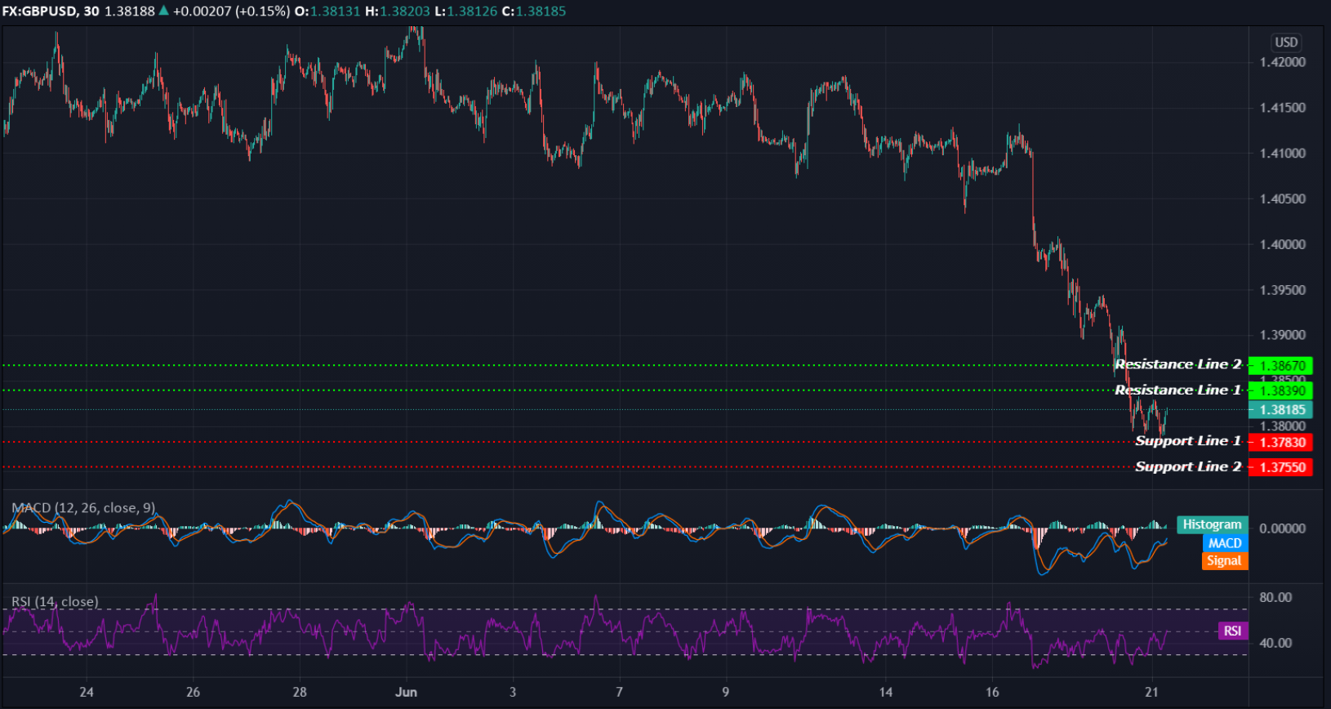The image size is (1331, 709).
Task: Click the 1.38185 current price tag
Action: click(x=1280, y=410)
